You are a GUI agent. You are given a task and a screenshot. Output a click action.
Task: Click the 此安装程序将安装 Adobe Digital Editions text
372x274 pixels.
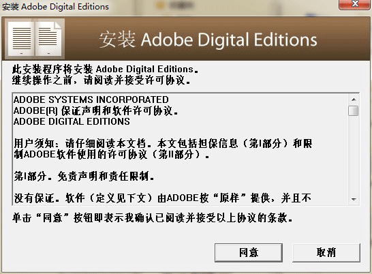106,70
